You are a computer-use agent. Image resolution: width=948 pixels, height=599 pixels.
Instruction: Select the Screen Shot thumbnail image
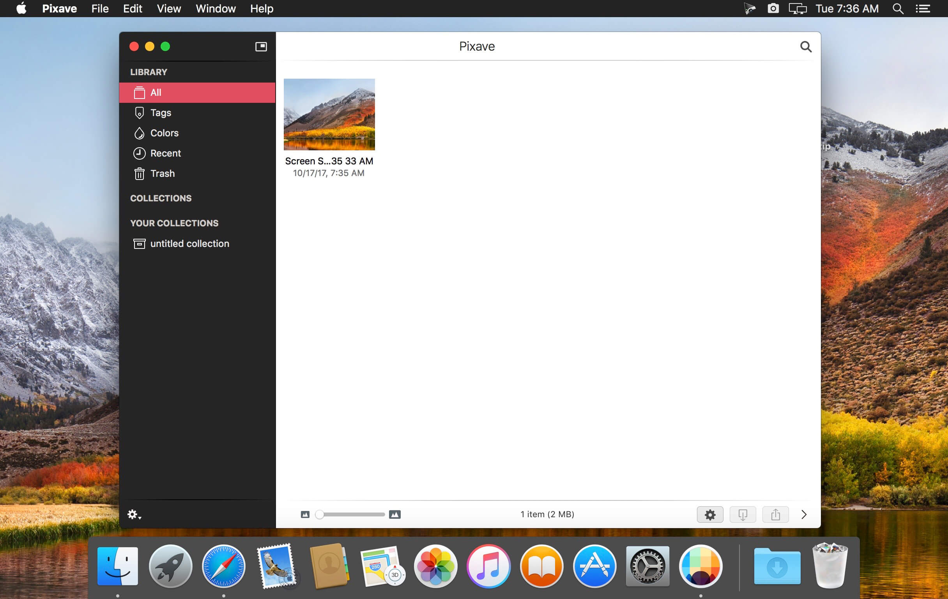click(x=329, y=115)
